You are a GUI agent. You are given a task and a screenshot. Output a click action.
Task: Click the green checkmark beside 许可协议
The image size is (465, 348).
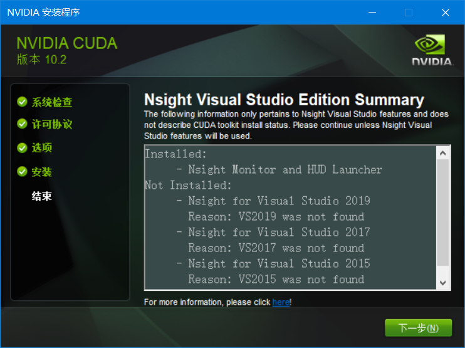point(22,124)
